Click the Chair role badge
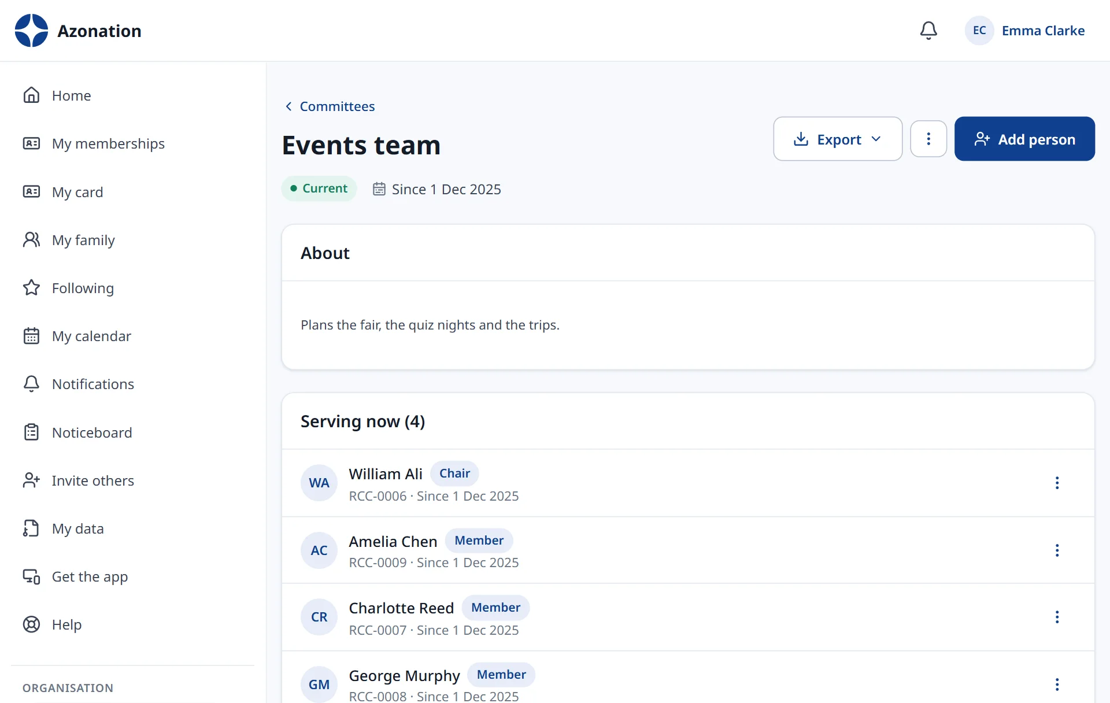Viewport: 1110px width, 703px height. tap(454, 473)
